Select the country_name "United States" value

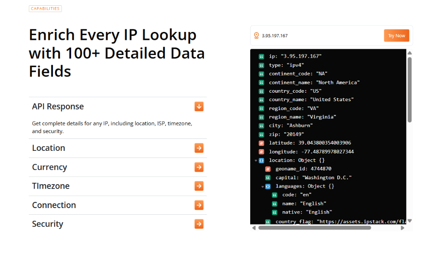click(332, 99)
